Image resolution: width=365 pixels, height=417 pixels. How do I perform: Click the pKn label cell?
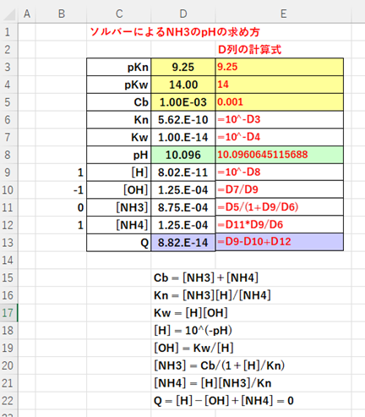tap(119, 67)
